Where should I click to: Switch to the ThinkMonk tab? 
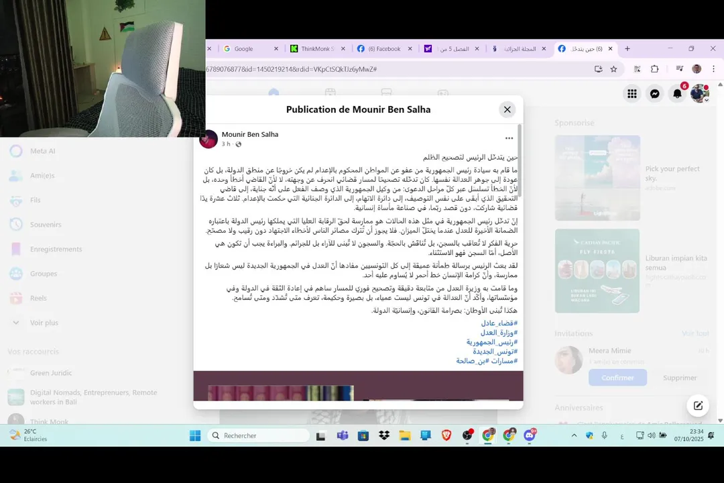pyautogui.click(x=318, y=48)
